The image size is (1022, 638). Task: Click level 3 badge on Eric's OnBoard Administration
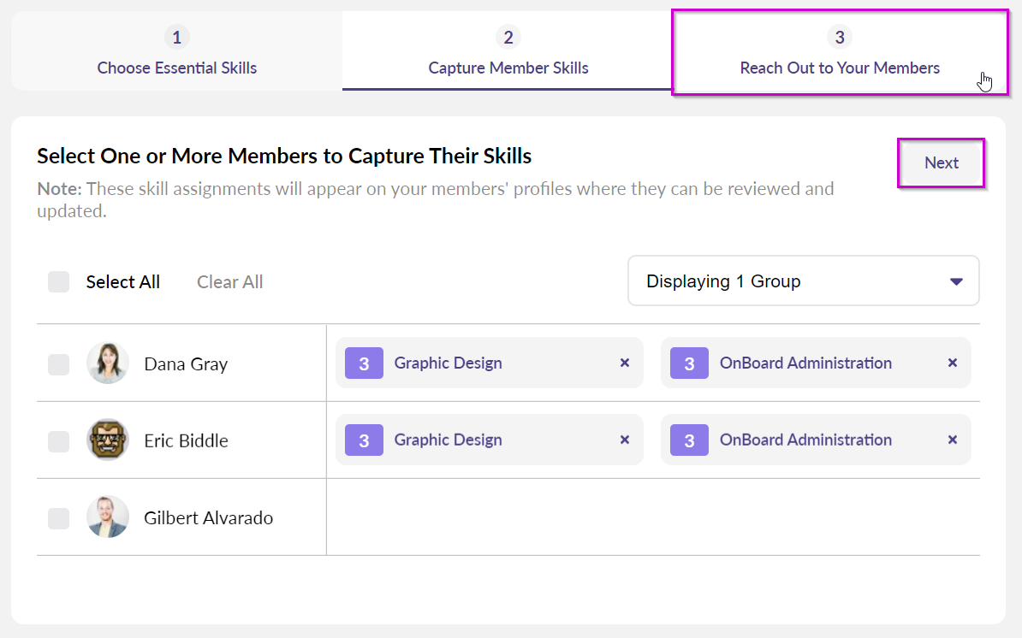[689, 440]
